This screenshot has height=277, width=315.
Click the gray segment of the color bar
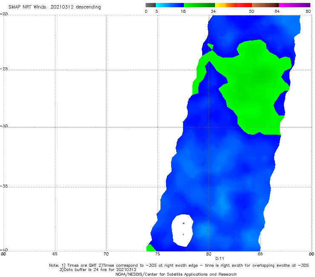[151, 5]
